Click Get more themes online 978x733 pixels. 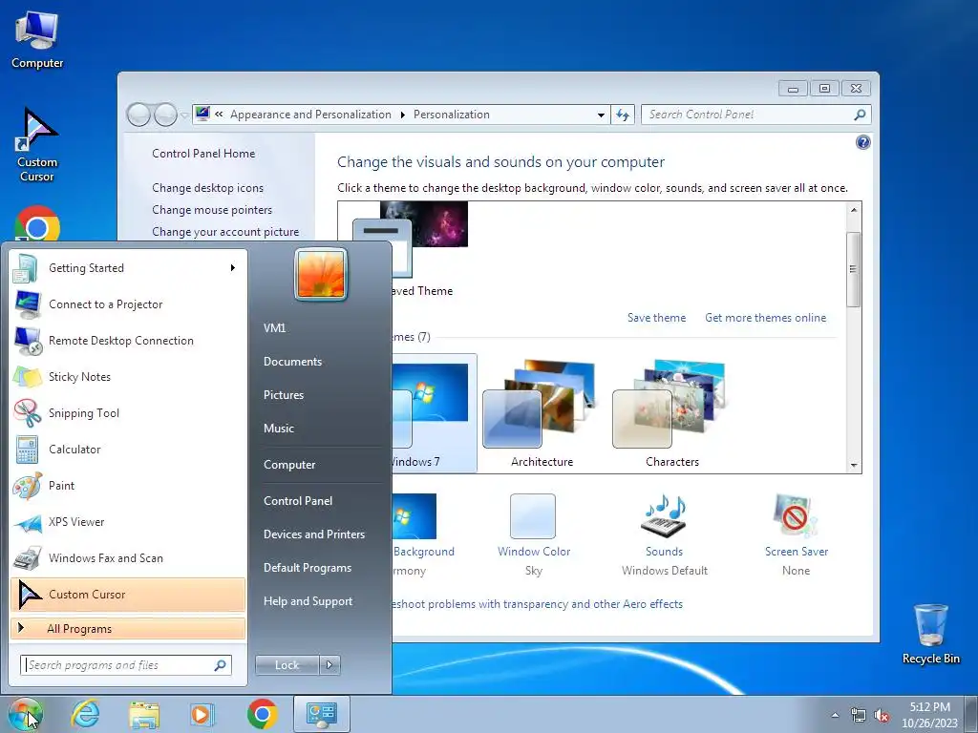pos(765,318)
